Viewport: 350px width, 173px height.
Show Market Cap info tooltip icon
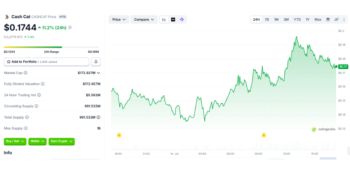25,73
